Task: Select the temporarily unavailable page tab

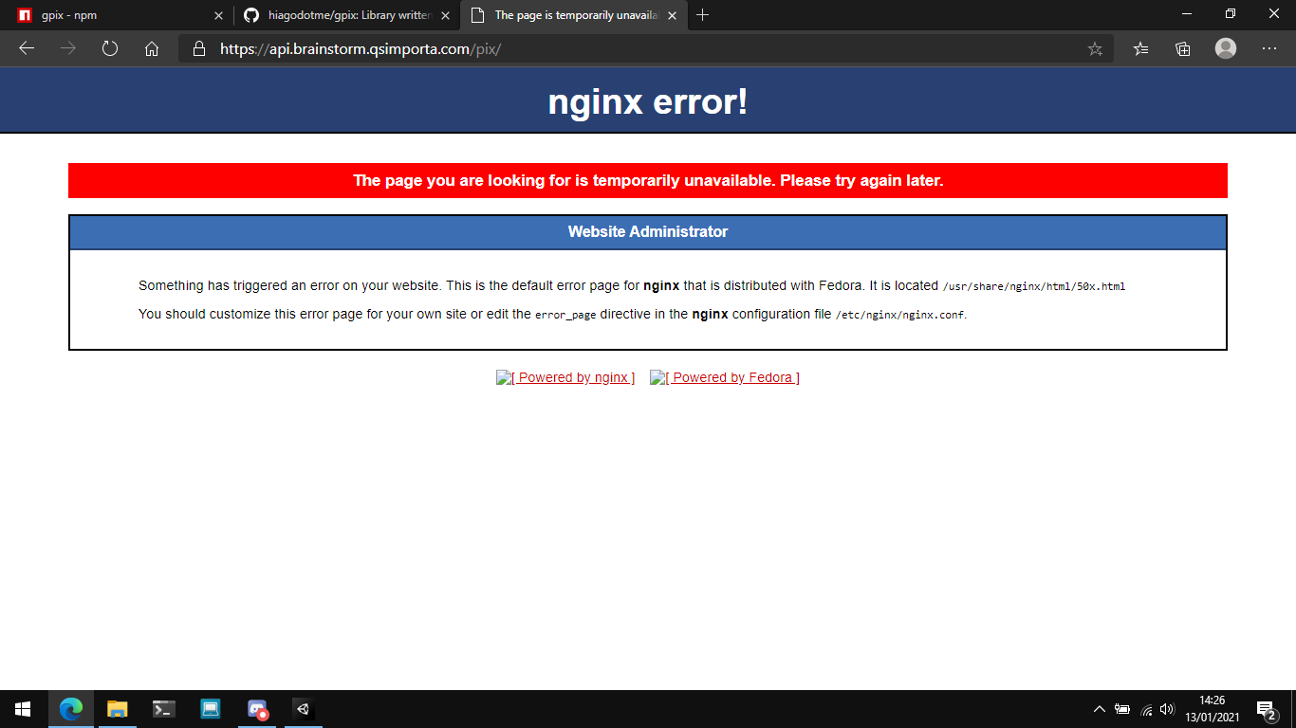Action: (x=574, y=15)
